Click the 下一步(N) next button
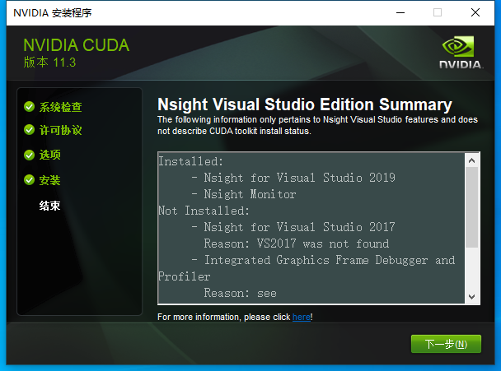This screenshot has width=501, height=371. 446,344
